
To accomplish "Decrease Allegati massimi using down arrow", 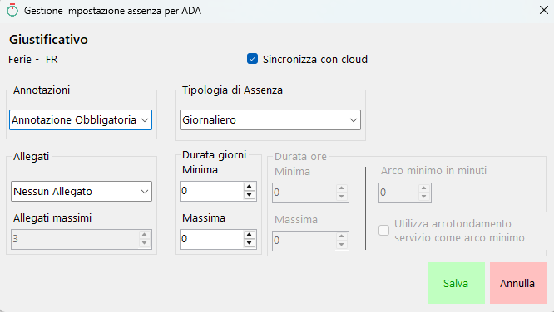I will coord(144,243).
